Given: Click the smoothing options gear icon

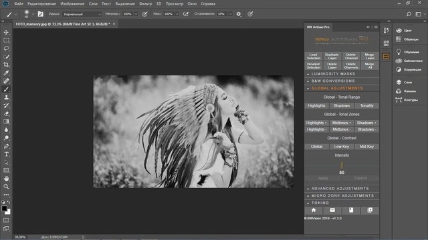Looking at the screenshot, I should coord(239,14).
